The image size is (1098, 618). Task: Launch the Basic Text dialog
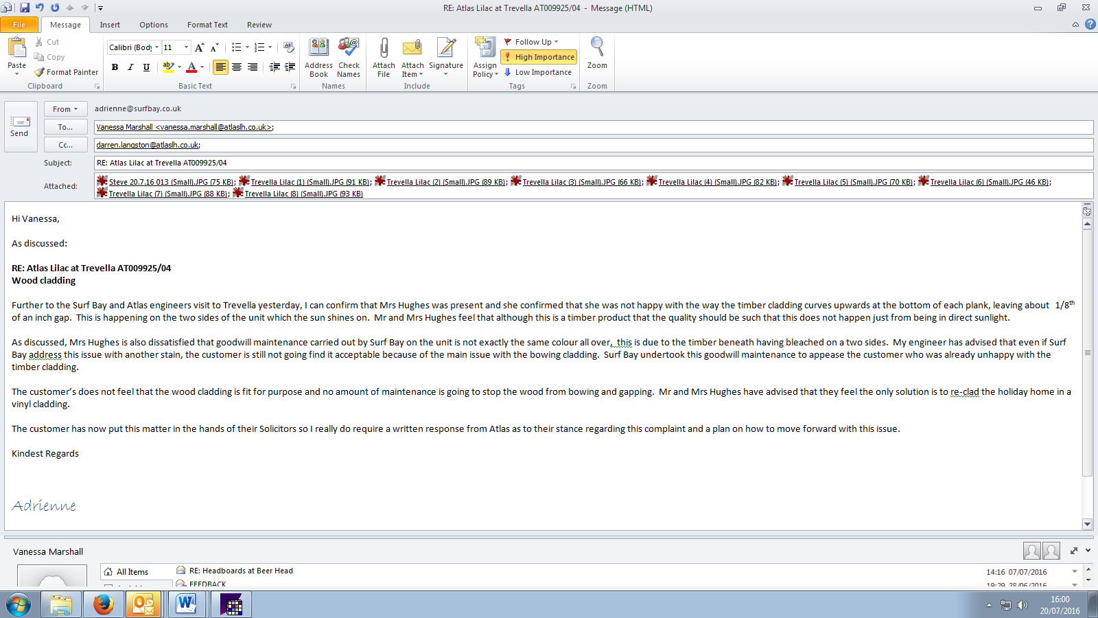pyautogui.click(x=293, y=87)
